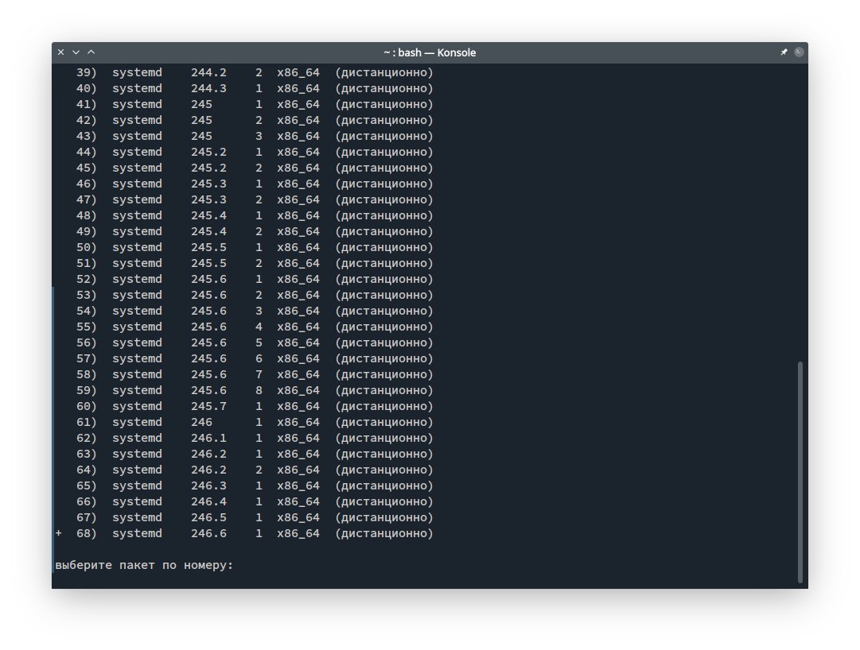The width and height of the screenshot is (860, 650).
Task: Select row 59) systemd 245.6
Action: 255,390
